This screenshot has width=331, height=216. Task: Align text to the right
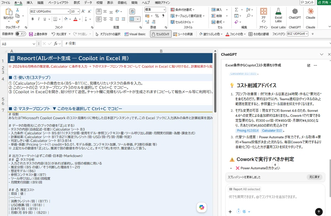[x=111, y=19]
